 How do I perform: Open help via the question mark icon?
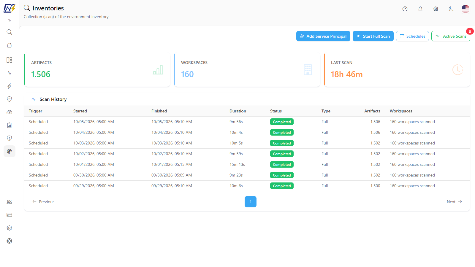(405, 9)
